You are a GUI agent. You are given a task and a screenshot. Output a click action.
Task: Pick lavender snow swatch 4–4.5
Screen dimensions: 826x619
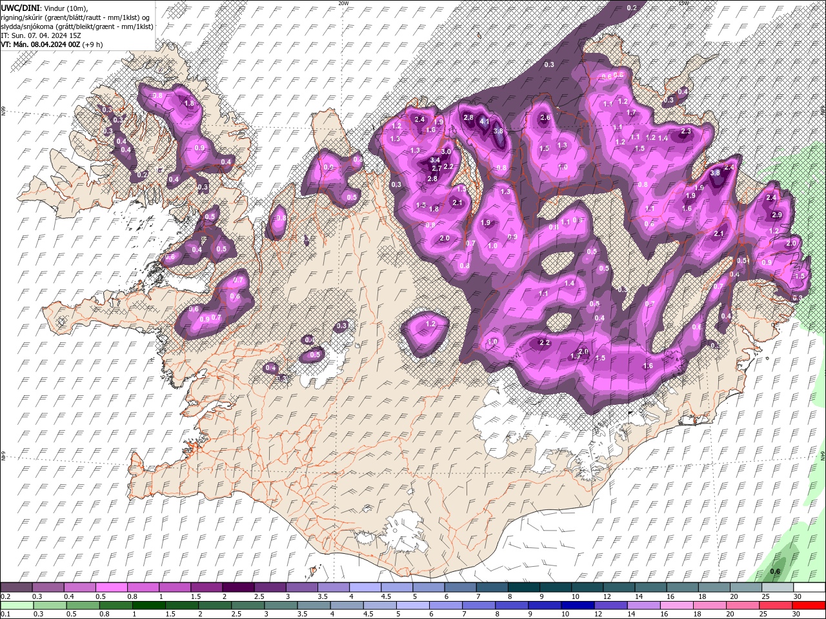(365, 587)
